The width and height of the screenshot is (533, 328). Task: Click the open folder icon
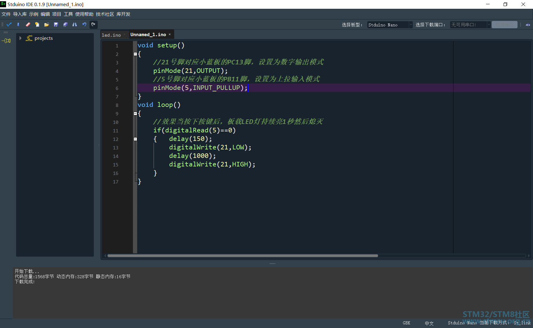tap(46, 25)
